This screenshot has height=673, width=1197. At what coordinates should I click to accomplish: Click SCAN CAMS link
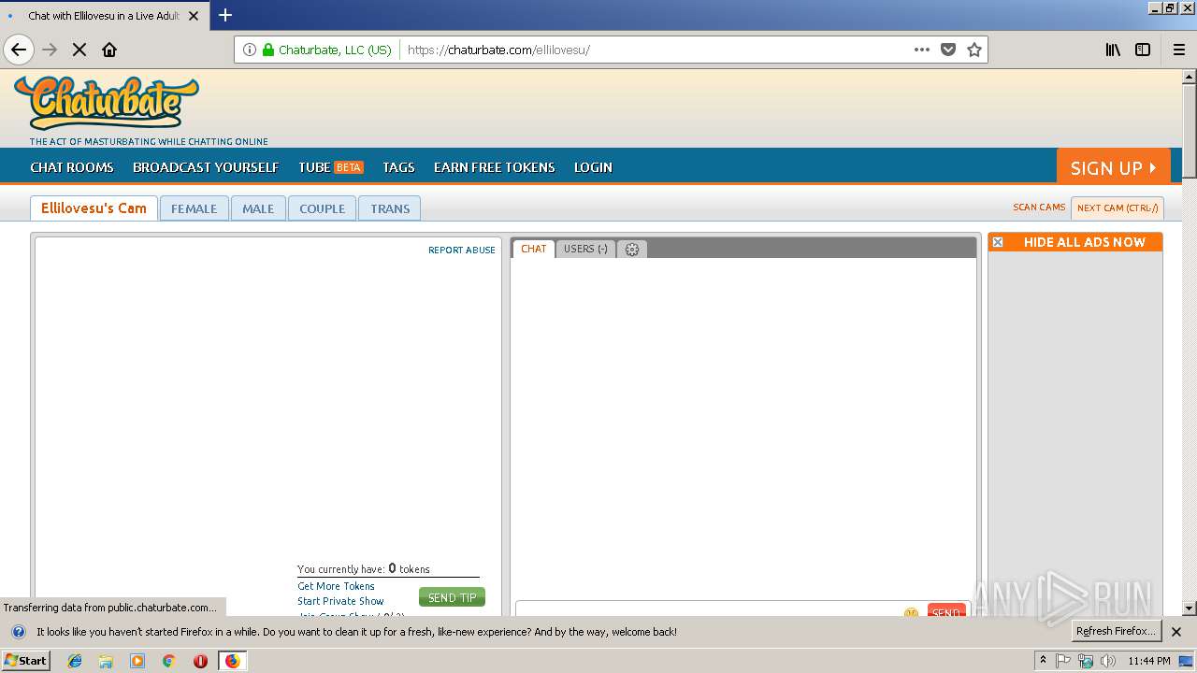click(x=1039, y=208)
